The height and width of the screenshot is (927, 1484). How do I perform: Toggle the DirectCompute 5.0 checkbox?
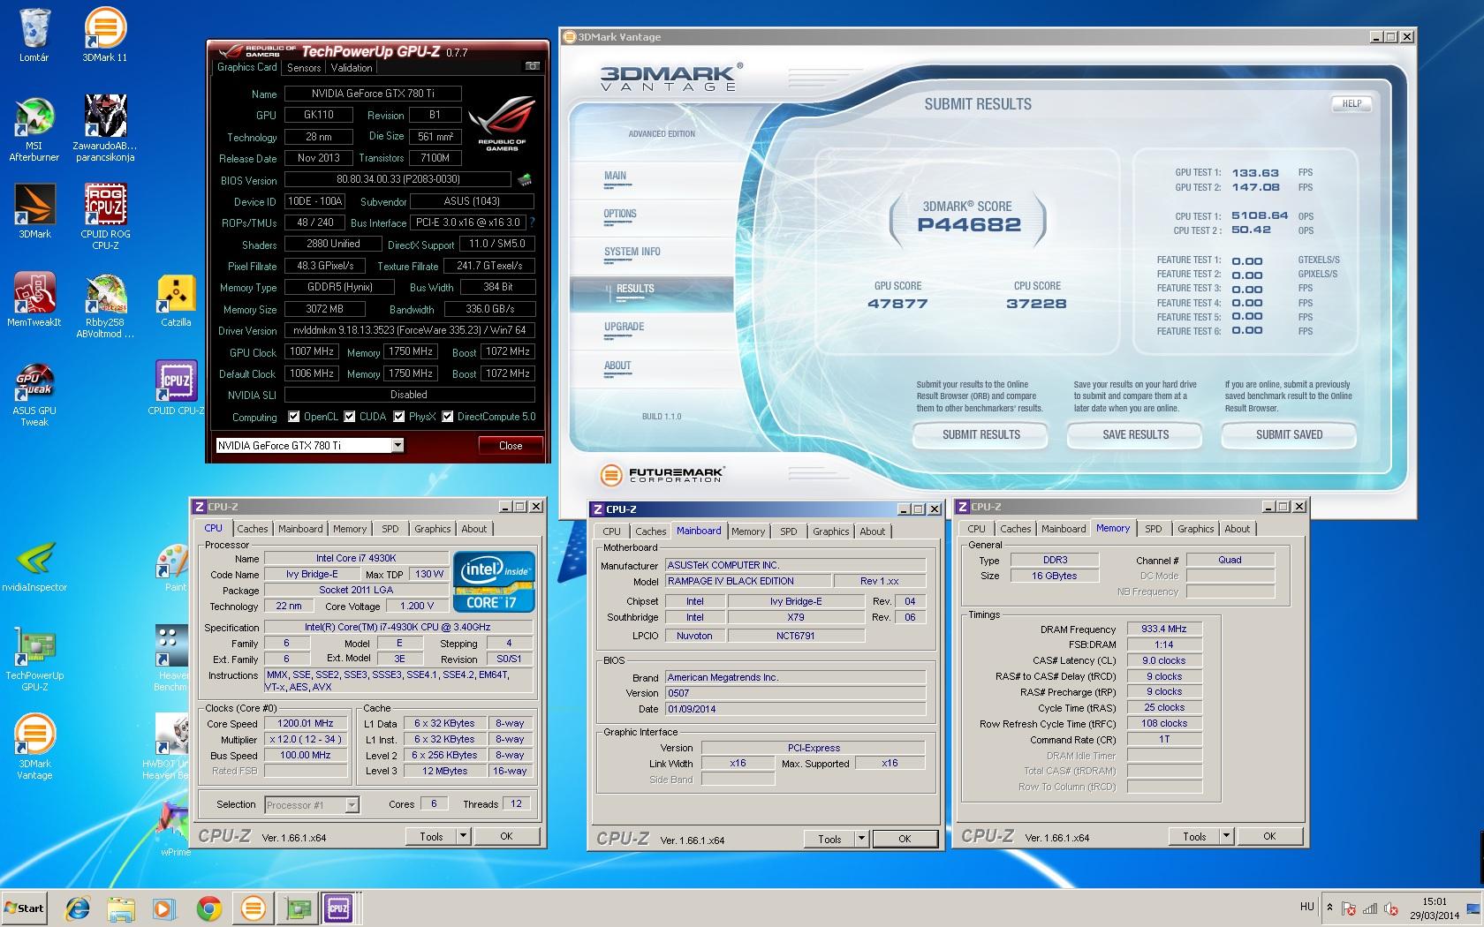[448, 417]
